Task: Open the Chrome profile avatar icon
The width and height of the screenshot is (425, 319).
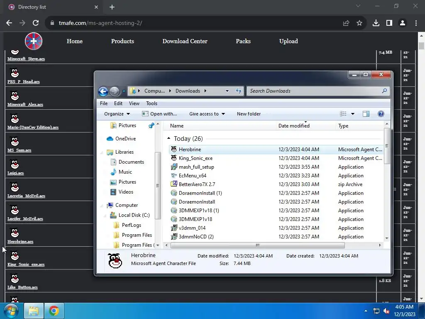Action: tap(403, 23)
